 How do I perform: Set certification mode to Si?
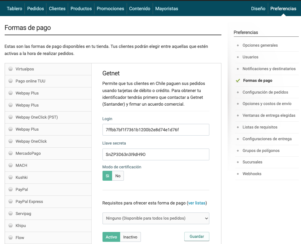click(x=107, y=176)
